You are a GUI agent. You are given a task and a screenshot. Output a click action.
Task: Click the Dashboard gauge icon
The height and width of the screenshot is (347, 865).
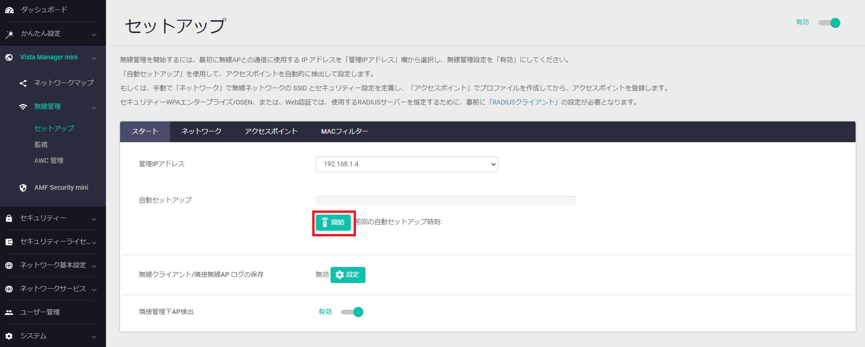pos(9,10)
